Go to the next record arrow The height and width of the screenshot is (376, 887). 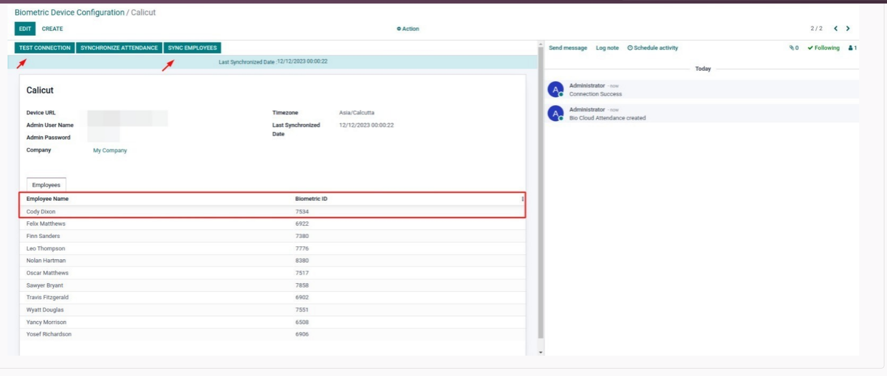click(848, 28)
